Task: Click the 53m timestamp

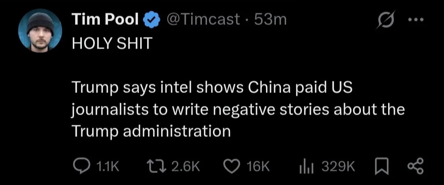Action: (270, 20)
